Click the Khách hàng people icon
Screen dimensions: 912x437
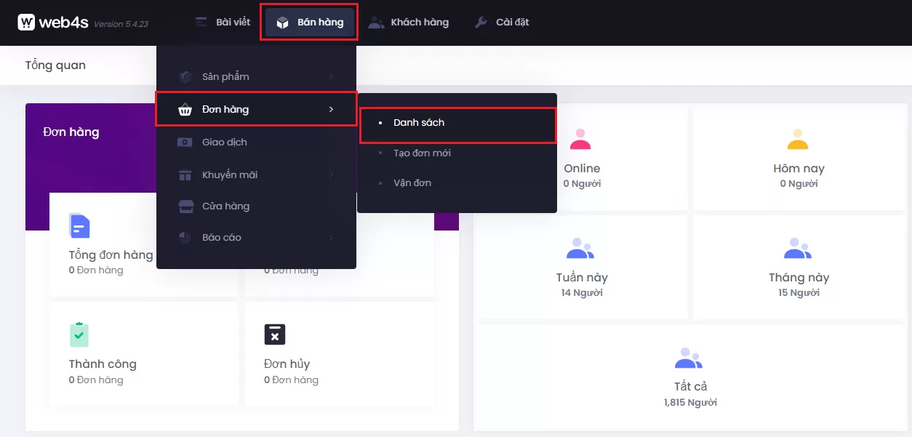tap(376, 22)
